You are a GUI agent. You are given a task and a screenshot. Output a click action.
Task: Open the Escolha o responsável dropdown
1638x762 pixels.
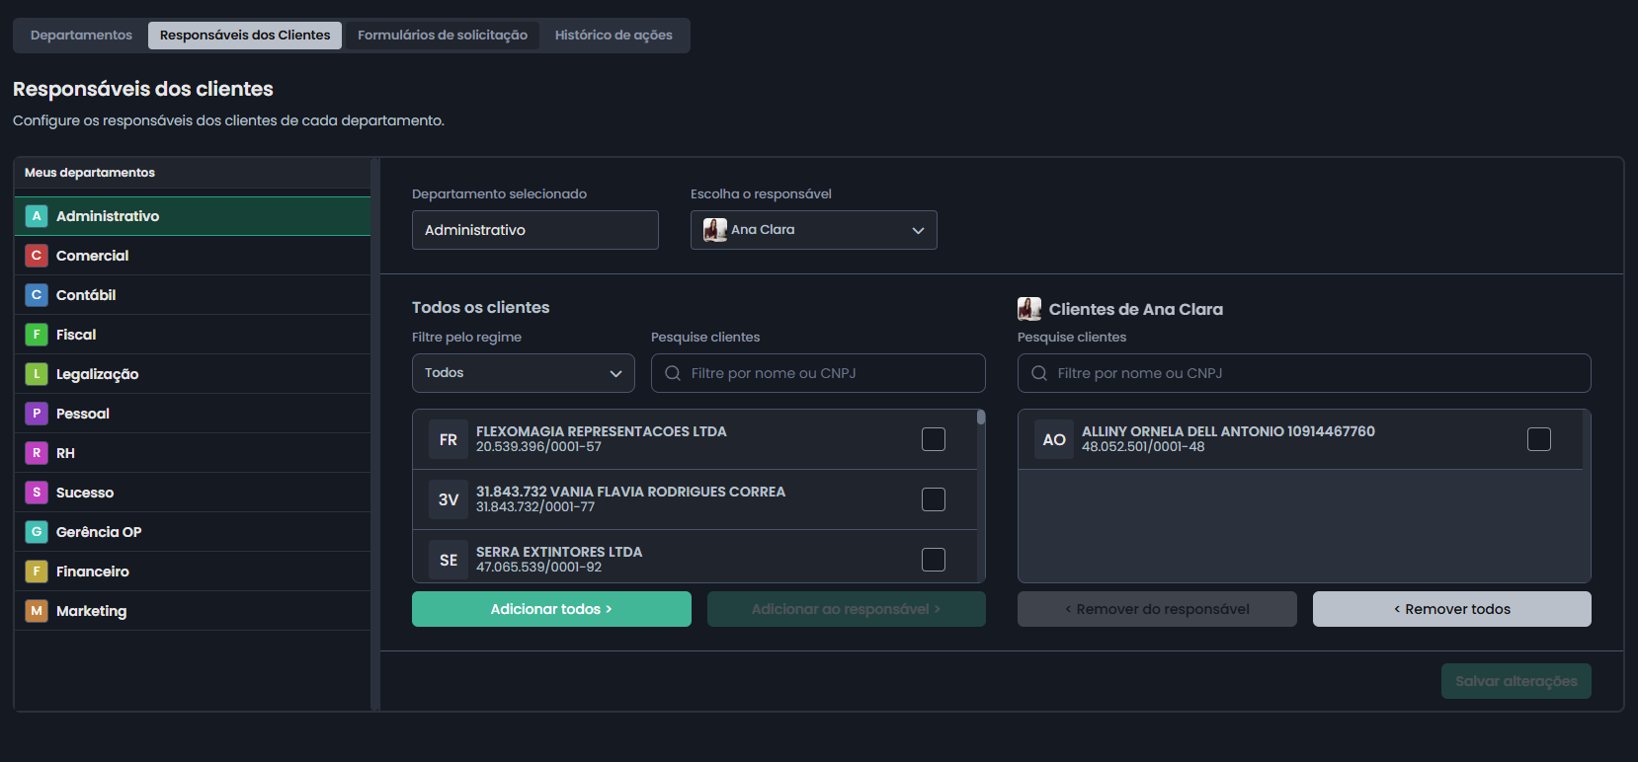[x=813, y=230]
